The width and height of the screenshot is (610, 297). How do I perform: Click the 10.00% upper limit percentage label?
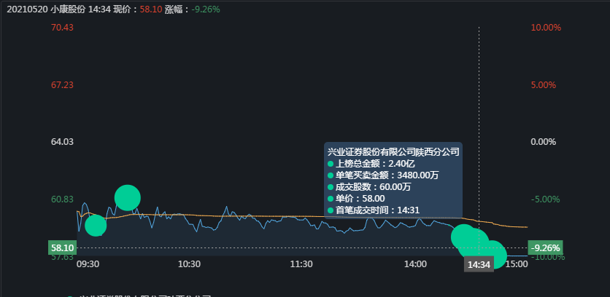tap(546, 28)
